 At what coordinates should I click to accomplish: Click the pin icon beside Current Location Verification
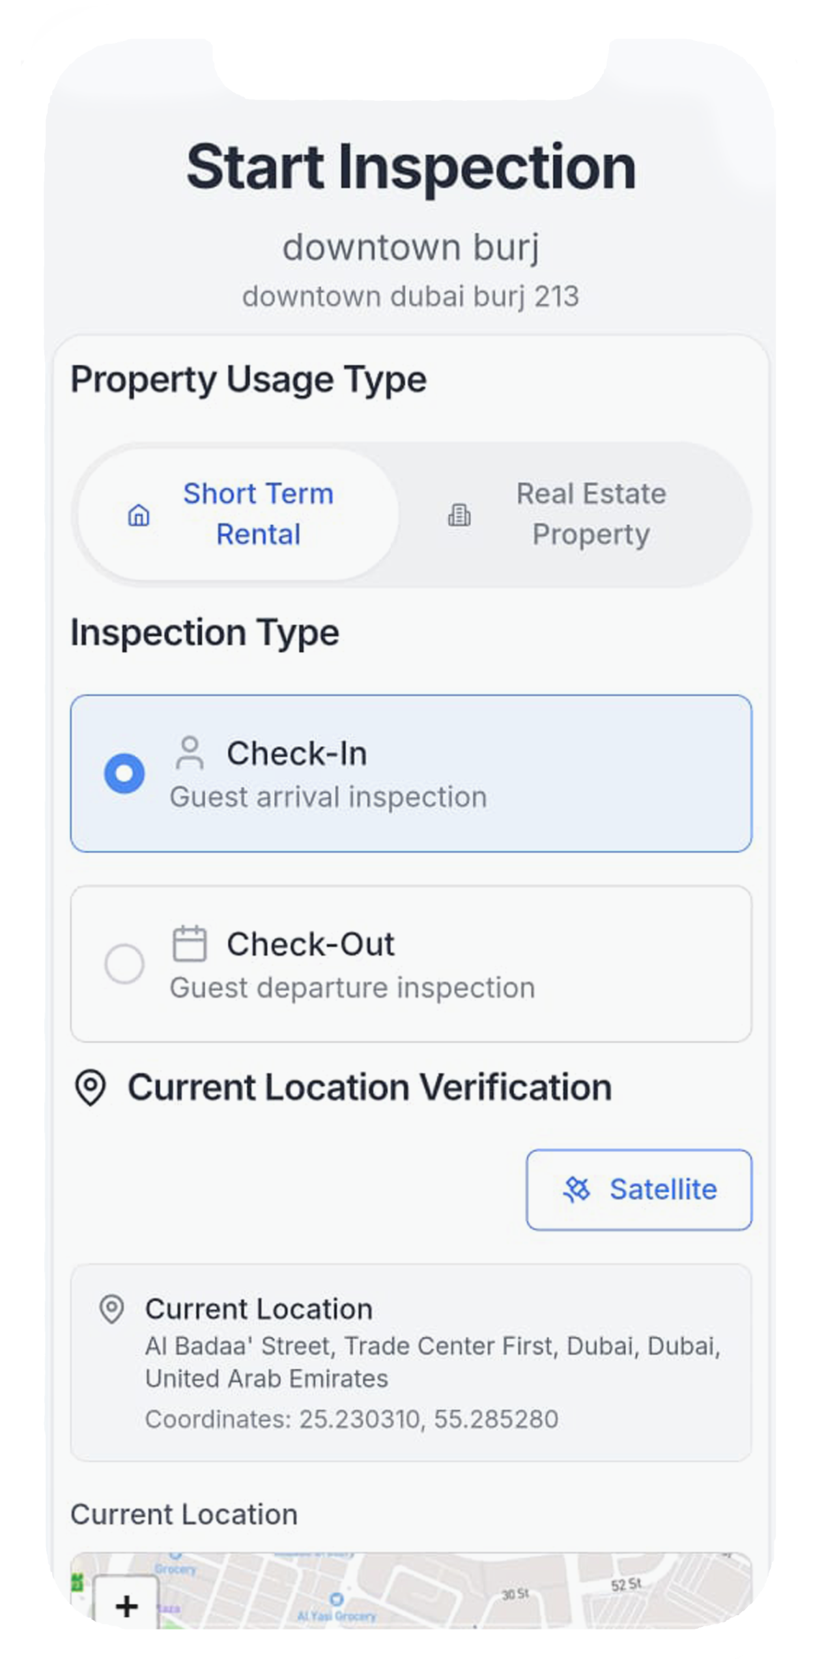click(x=91, y=1087)
